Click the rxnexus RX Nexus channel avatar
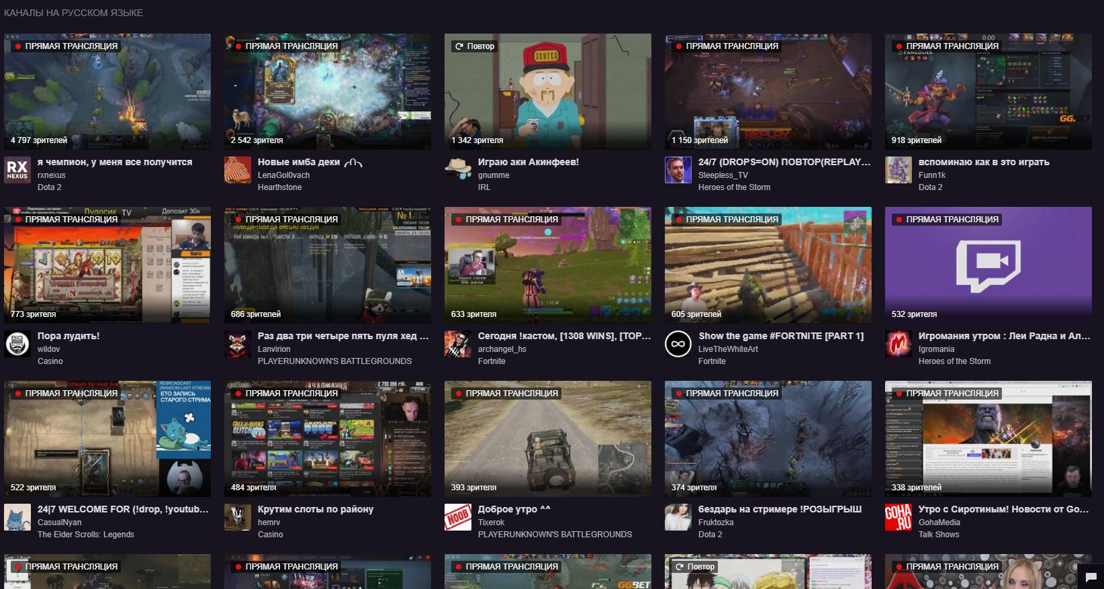 pyautogui.click(x=17, y=170)
